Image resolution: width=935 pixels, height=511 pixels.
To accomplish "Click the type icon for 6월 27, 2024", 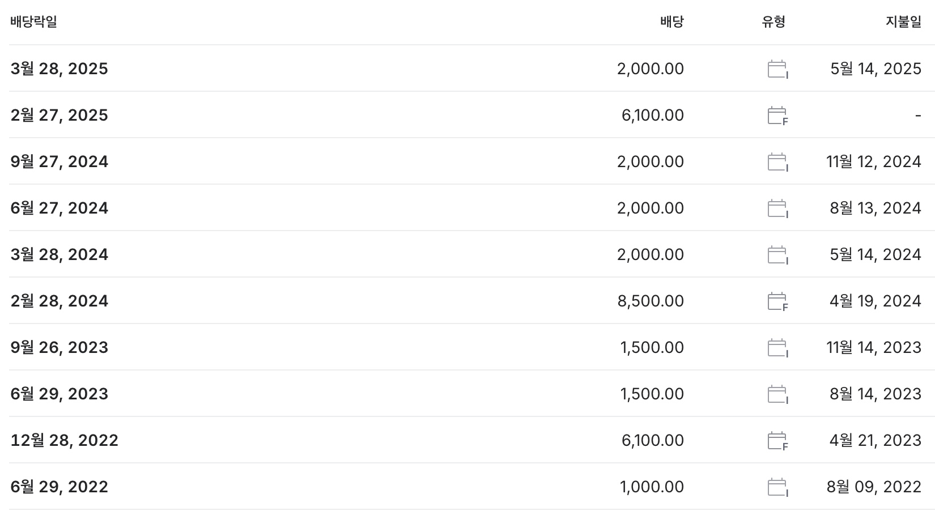I will pyautogui.click(x=777, y=208).
